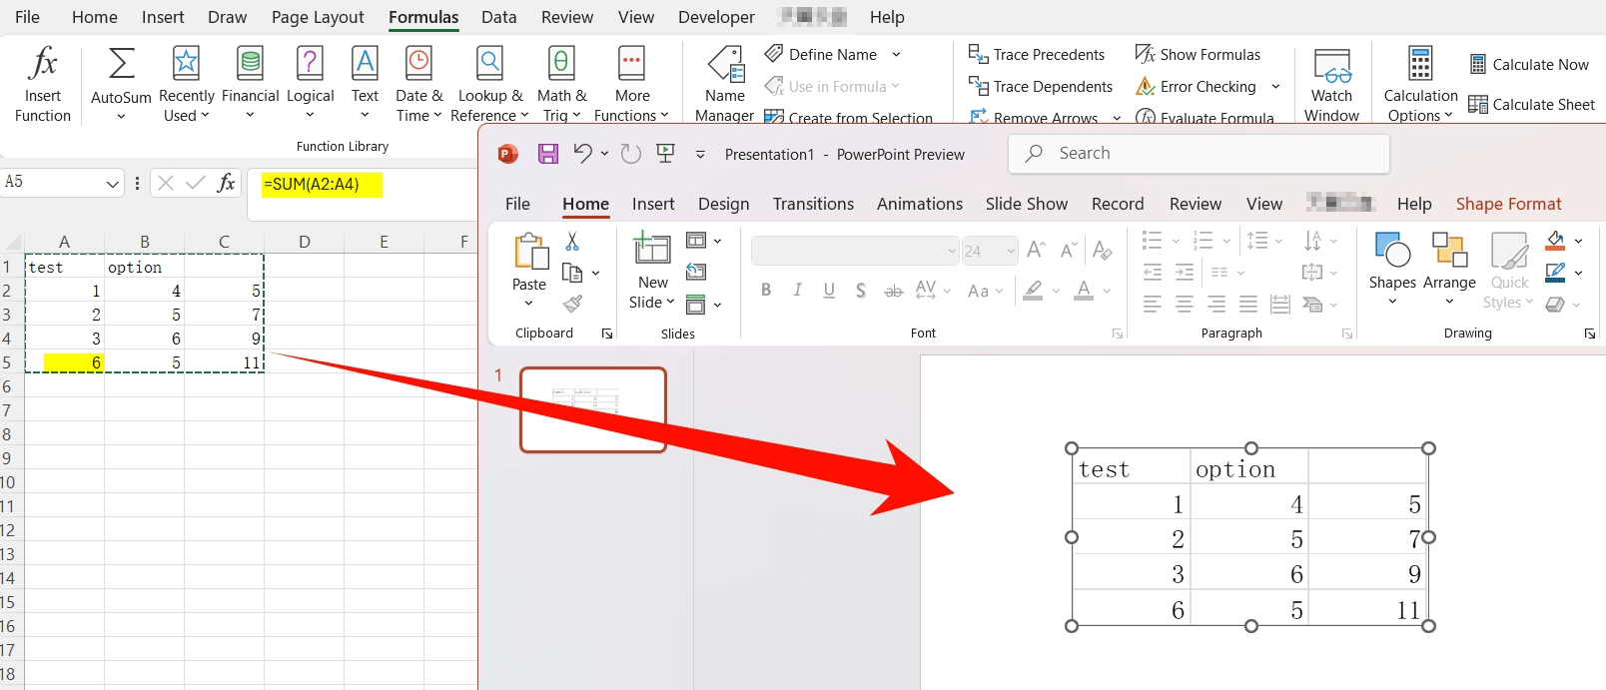Open Change Case Aa dropdown
Screen dimensions: 1606x690
pyautogui.click(x=984, y=291)
